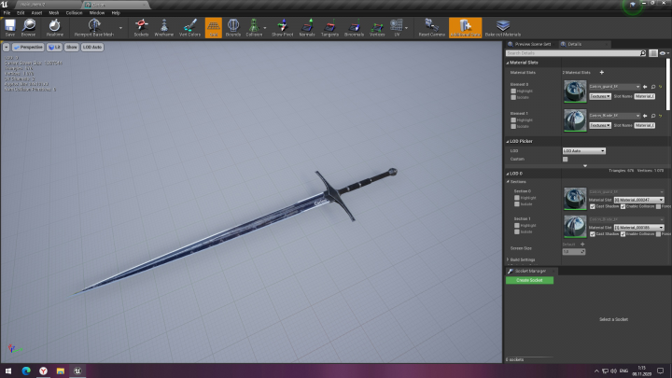Screen dimensions: 672x378
Task: Find Element 0 material in Content Browser
Action: [x=653, y=87]
